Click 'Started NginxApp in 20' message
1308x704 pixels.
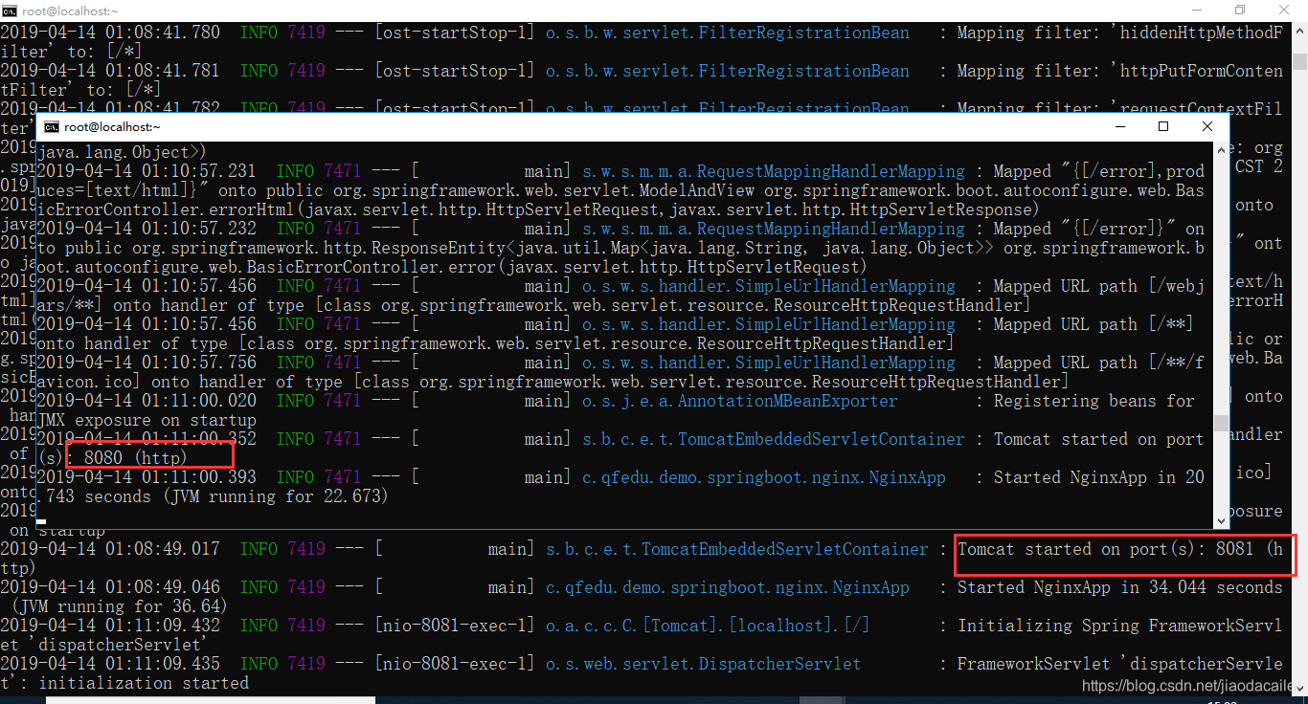[x=1099, y=477]
